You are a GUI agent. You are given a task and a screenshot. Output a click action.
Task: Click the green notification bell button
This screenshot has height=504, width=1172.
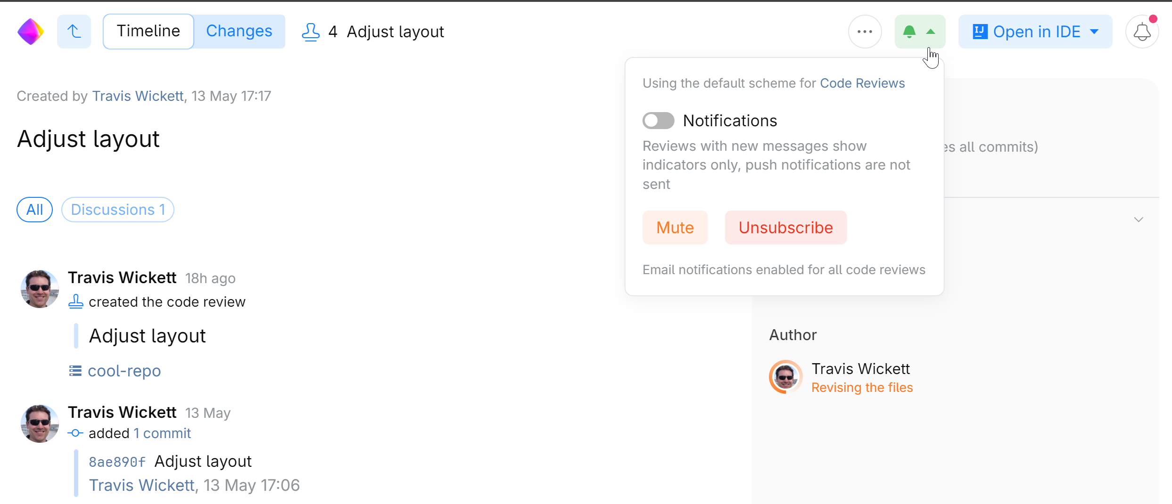click(x=909, y=31)
